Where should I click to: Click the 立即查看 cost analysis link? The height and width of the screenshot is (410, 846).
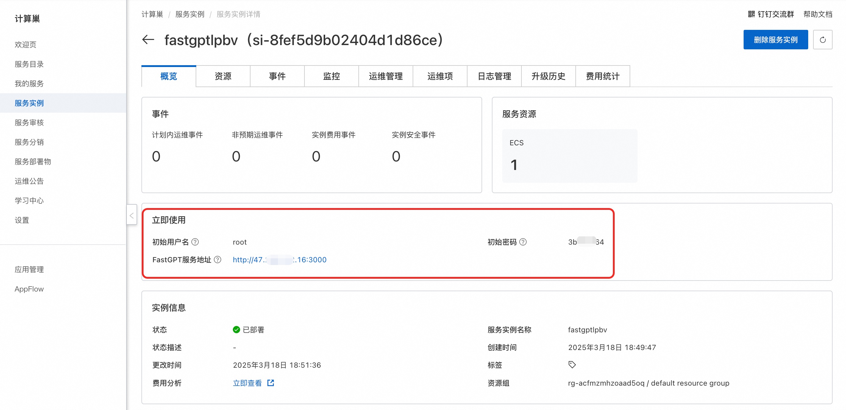pos(247,383)
